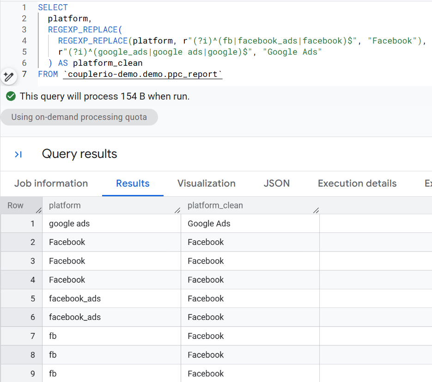
Task: Click the platform column resize handle icon
Action: 177,210
